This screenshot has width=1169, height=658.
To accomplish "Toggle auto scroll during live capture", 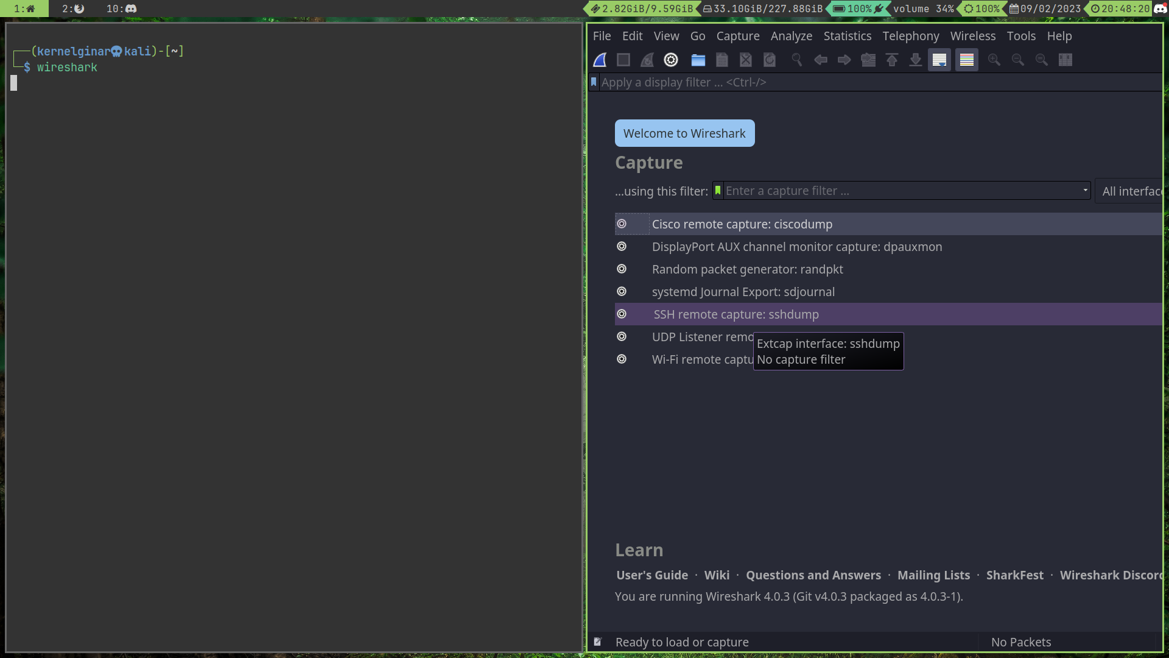I will (x=939, y=60).
